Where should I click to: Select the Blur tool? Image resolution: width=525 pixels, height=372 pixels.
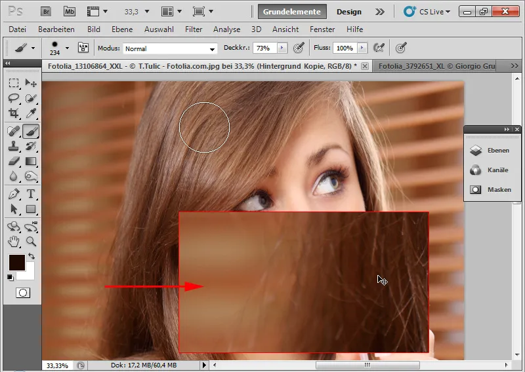click(x=13, y=176)
